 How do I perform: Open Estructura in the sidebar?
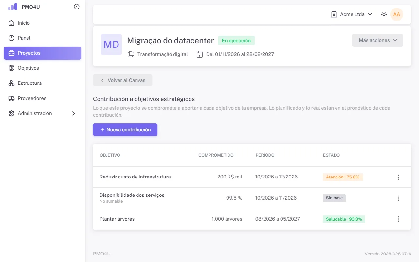coord(43,83)
